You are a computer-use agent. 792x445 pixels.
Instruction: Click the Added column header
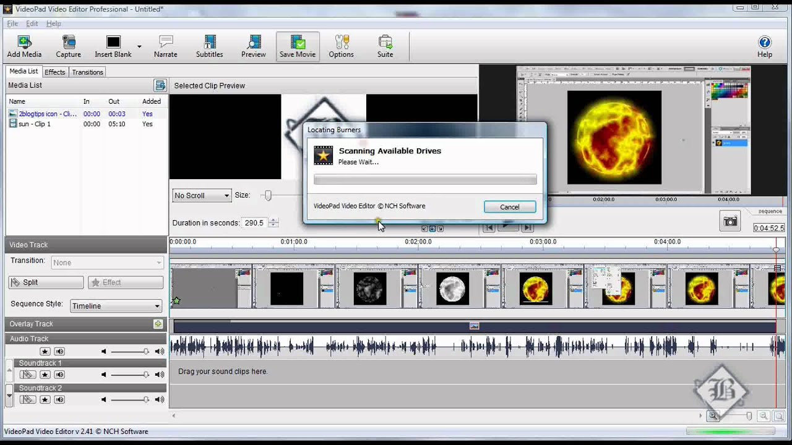click(x=152, y=101)
